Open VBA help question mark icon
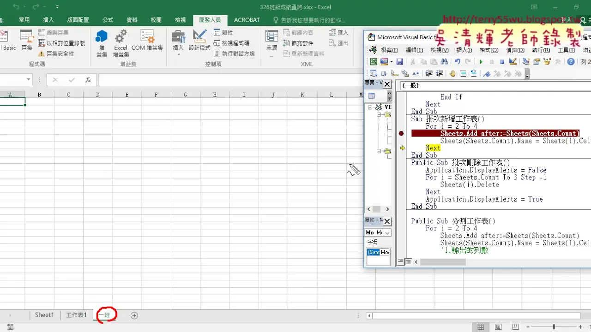The height and width of the screenshot is (332, 591). 571,62
